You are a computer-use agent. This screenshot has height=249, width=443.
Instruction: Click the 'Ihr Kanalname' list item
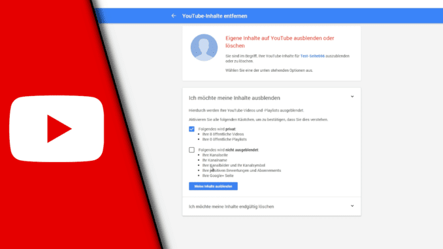pos(214,160)
